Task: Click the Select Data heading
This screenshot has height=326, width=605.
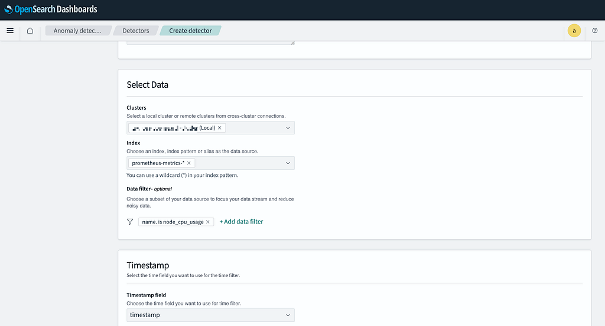Action: click(147, 85)
